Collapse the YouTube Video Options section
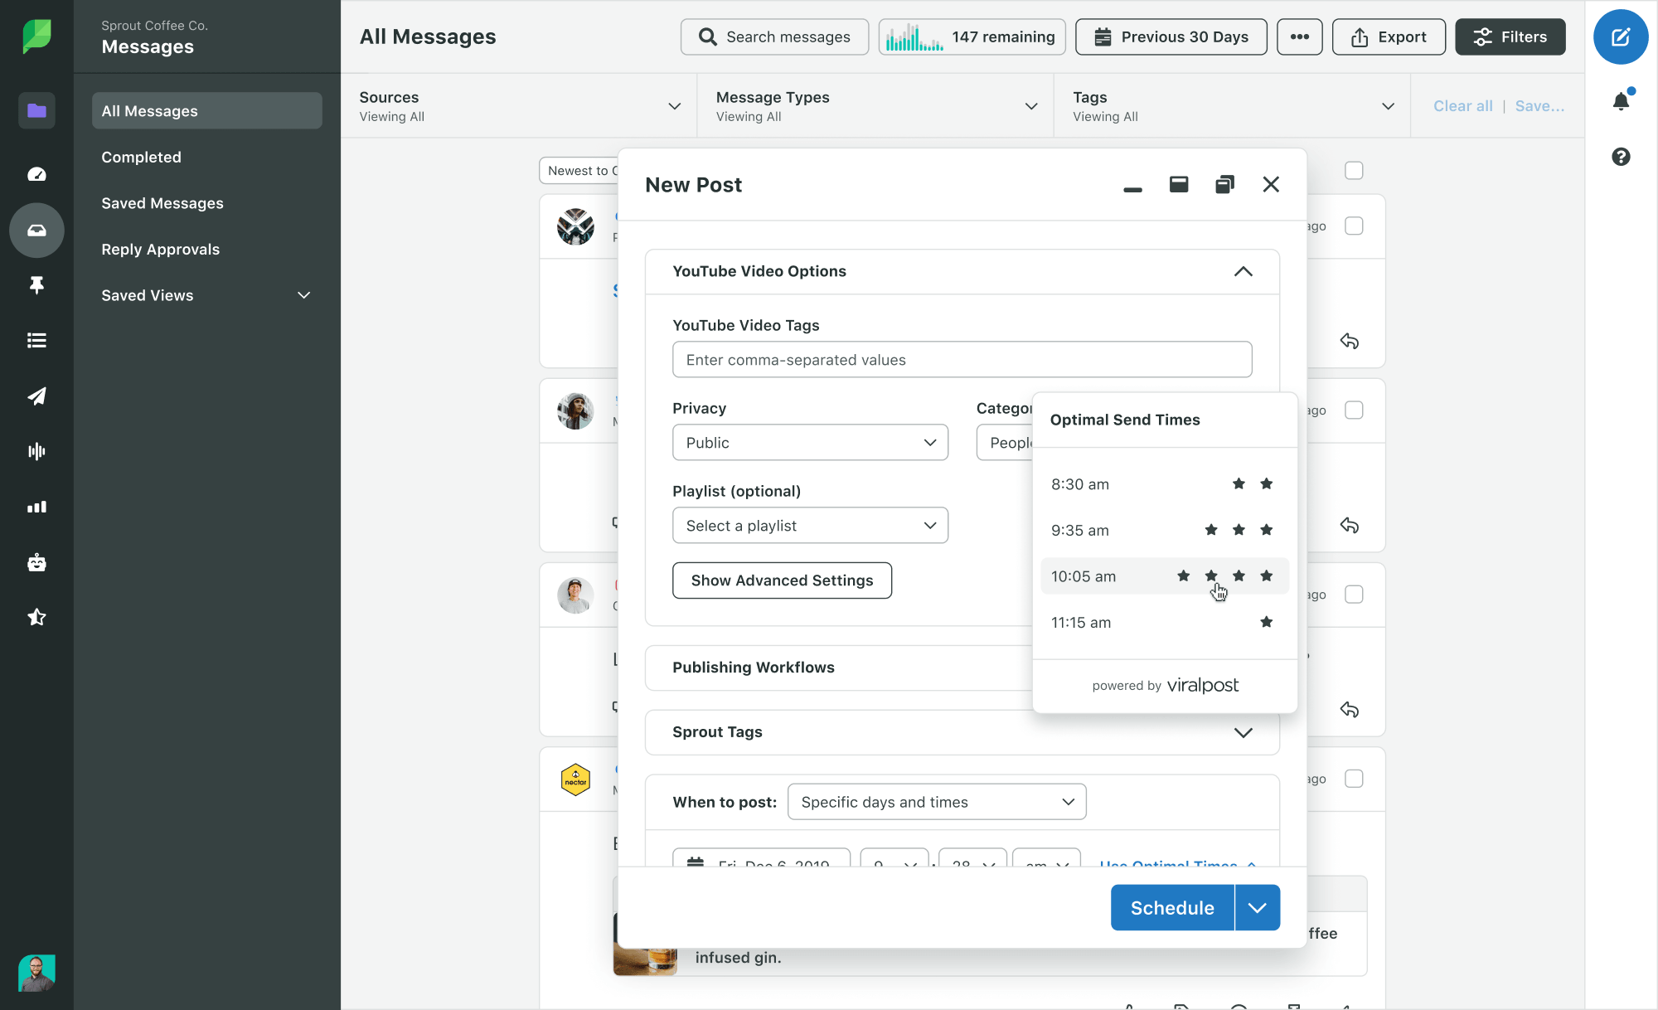 click(x=1243, y=271)
